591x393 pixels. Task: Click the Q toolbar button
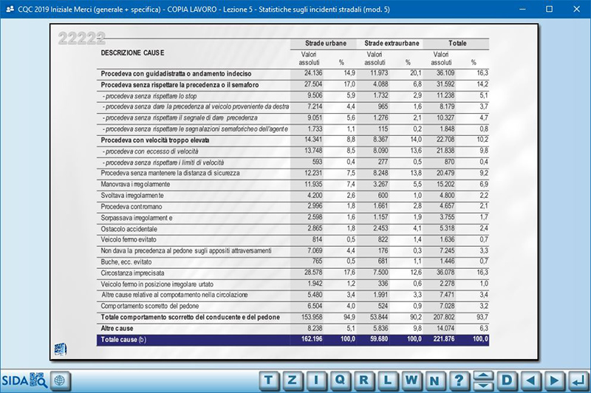(340, 380)
